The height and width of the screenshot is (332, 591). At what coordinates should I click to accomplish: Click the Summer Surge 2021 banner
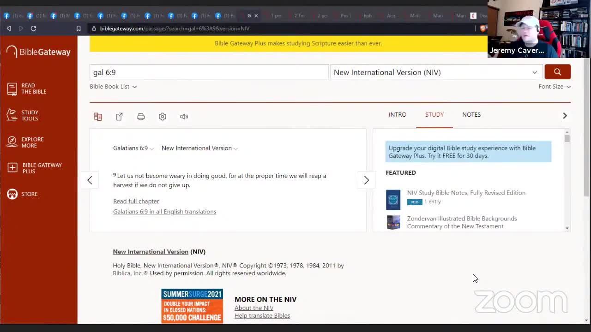[192, 306]
